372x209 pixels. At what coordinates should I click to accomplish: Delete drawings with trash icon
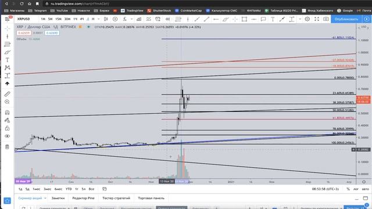point(8,147)
